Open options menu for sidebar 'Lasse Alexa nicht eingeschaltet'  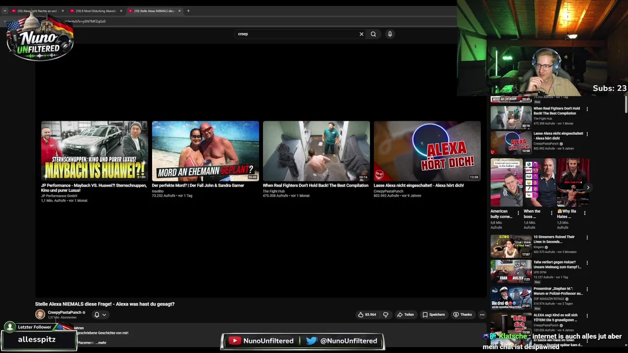587,134
